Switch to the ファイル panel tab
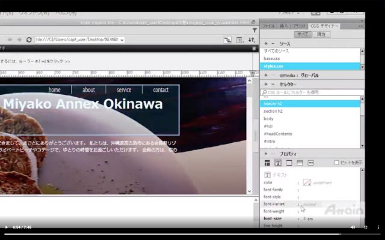Image resolution: width=385 pixels, height=240 pixels. (268, 26)
